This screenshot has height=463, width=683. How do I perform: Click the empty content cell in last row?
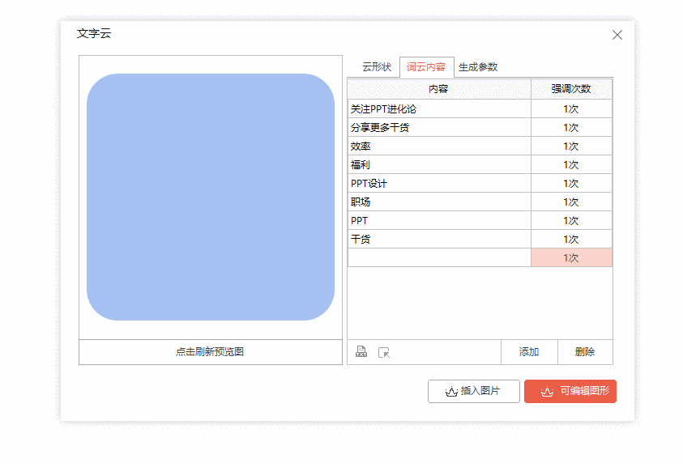point(439,257)
